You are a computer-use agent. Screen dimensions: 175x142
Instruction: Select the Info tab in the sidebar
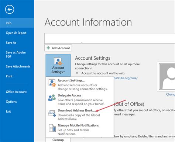coord(17,23)
